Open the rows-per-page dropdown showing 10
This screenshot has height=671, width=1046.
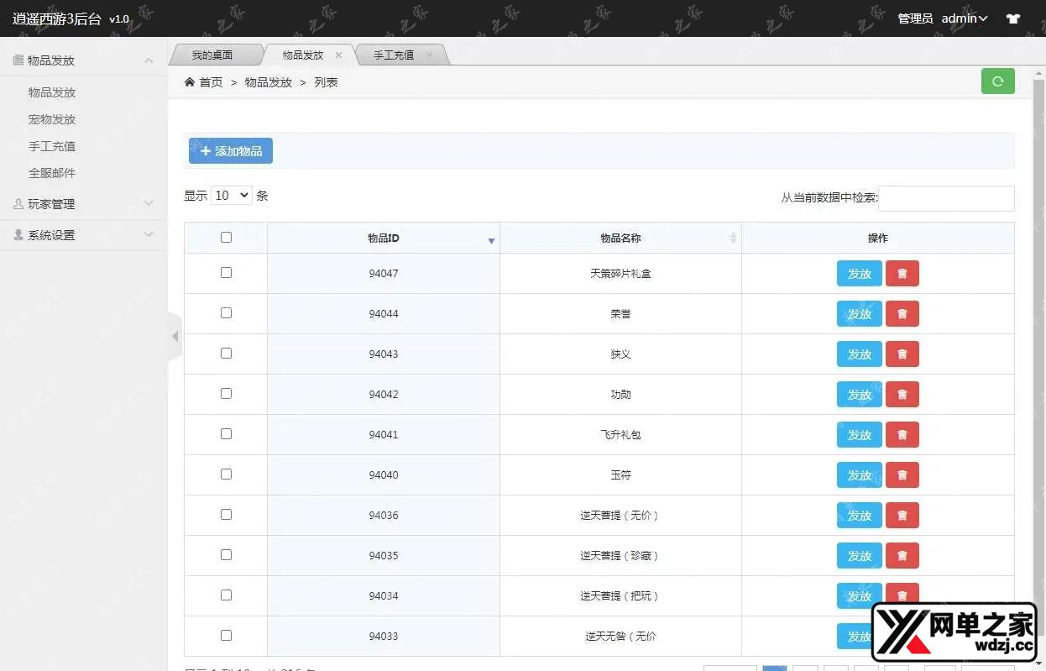point(232,196)
